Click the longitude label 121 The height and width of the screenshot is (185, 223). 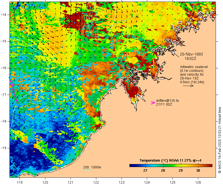70,182
